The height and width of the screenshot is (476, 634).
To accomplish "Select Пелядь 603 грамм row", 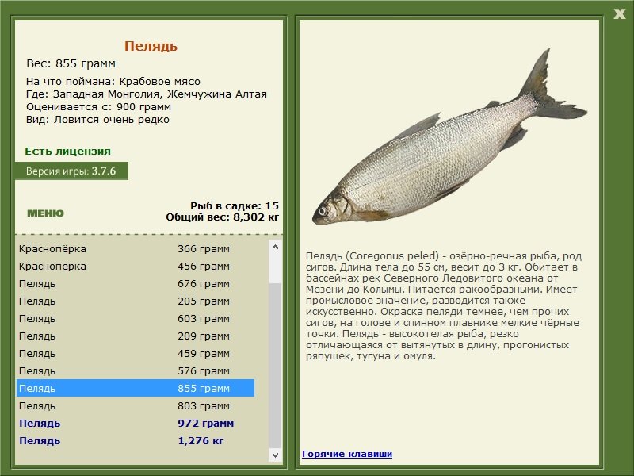I will (x=136, y=319).
